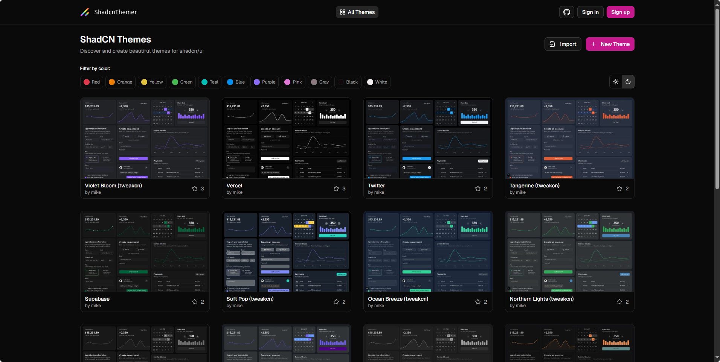
Task: Star the Vercel theme
Action: (x=336, y=189)
